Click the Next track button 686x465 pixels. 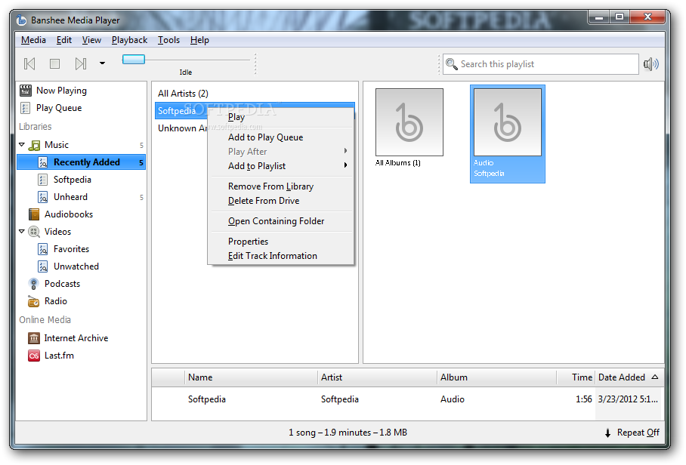[81, 64]
